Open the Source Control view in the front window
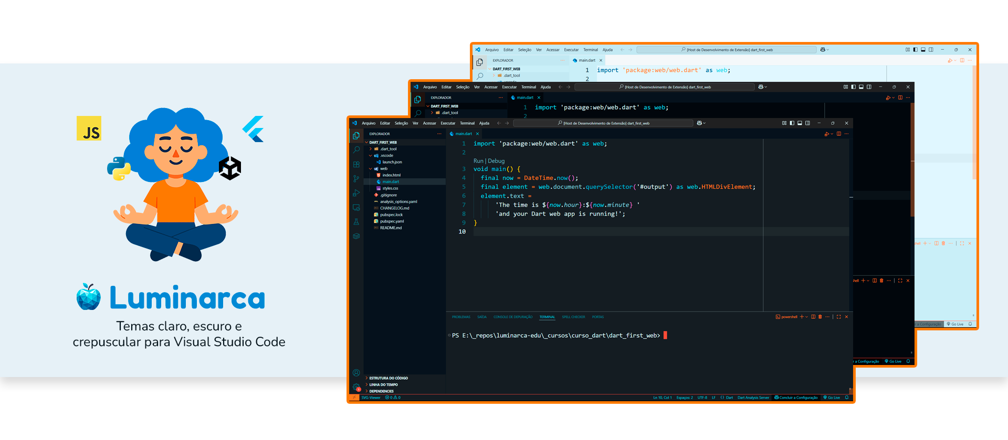This screenshot has height=440, width=1008. tap(356, 179)
